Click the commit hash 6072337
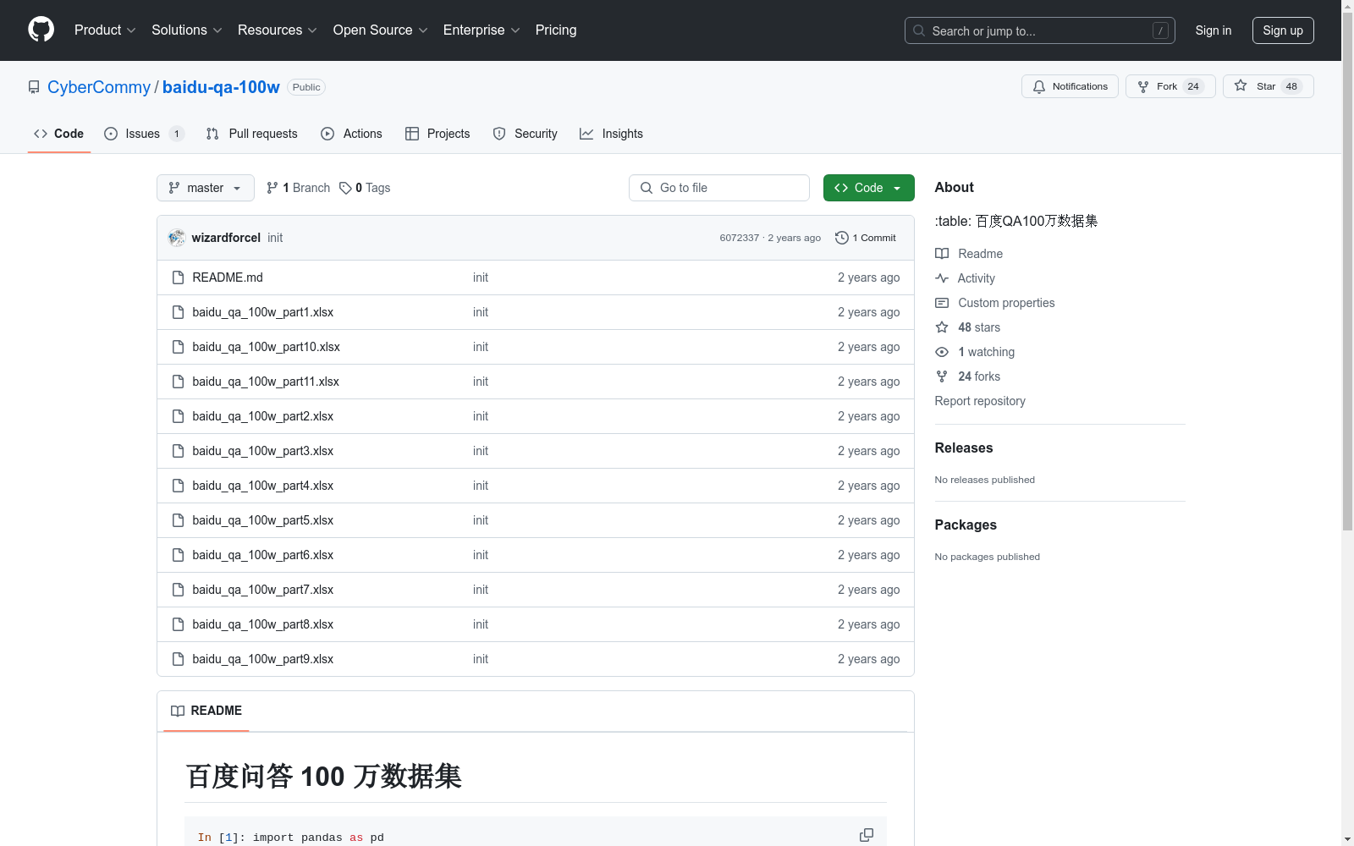 [x=739, y=238]
